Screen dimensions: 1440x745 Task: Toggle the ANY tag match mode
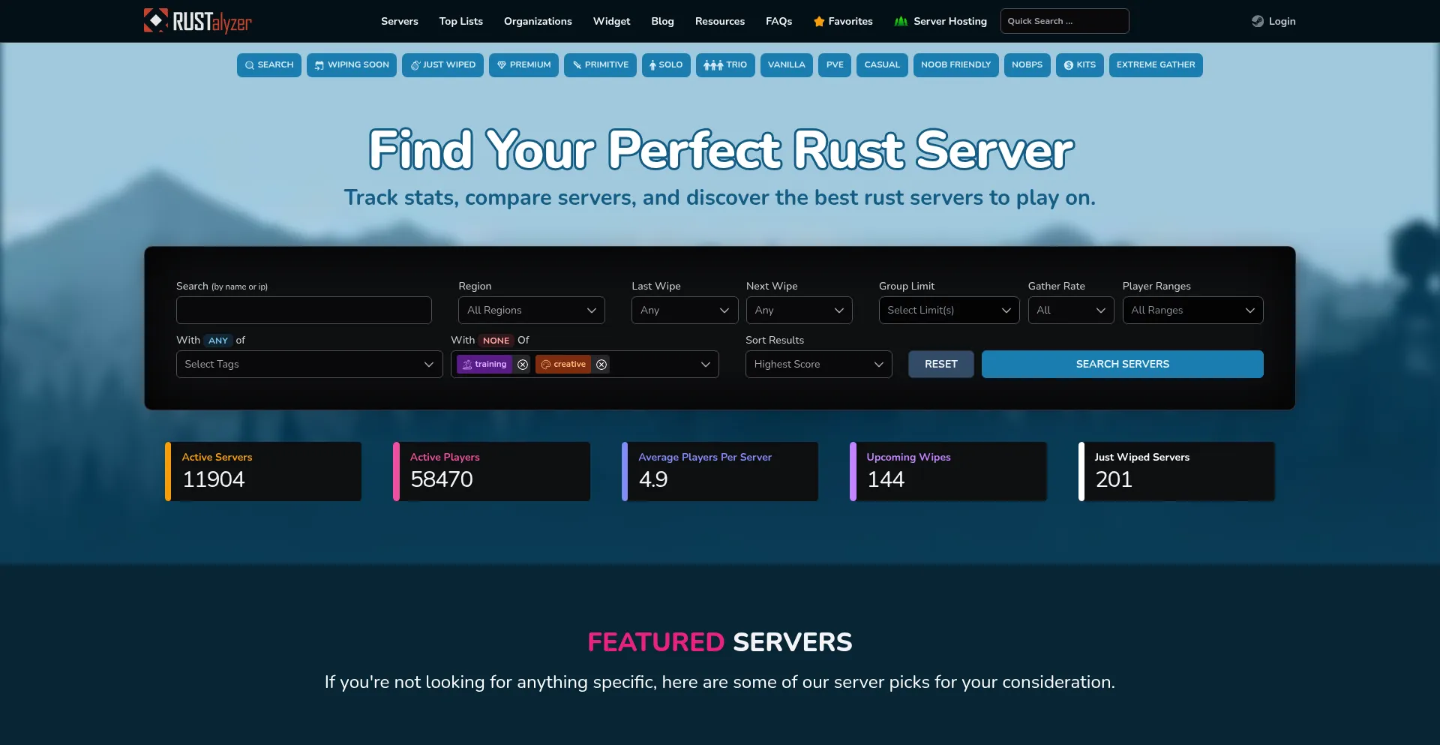(218, 341)
